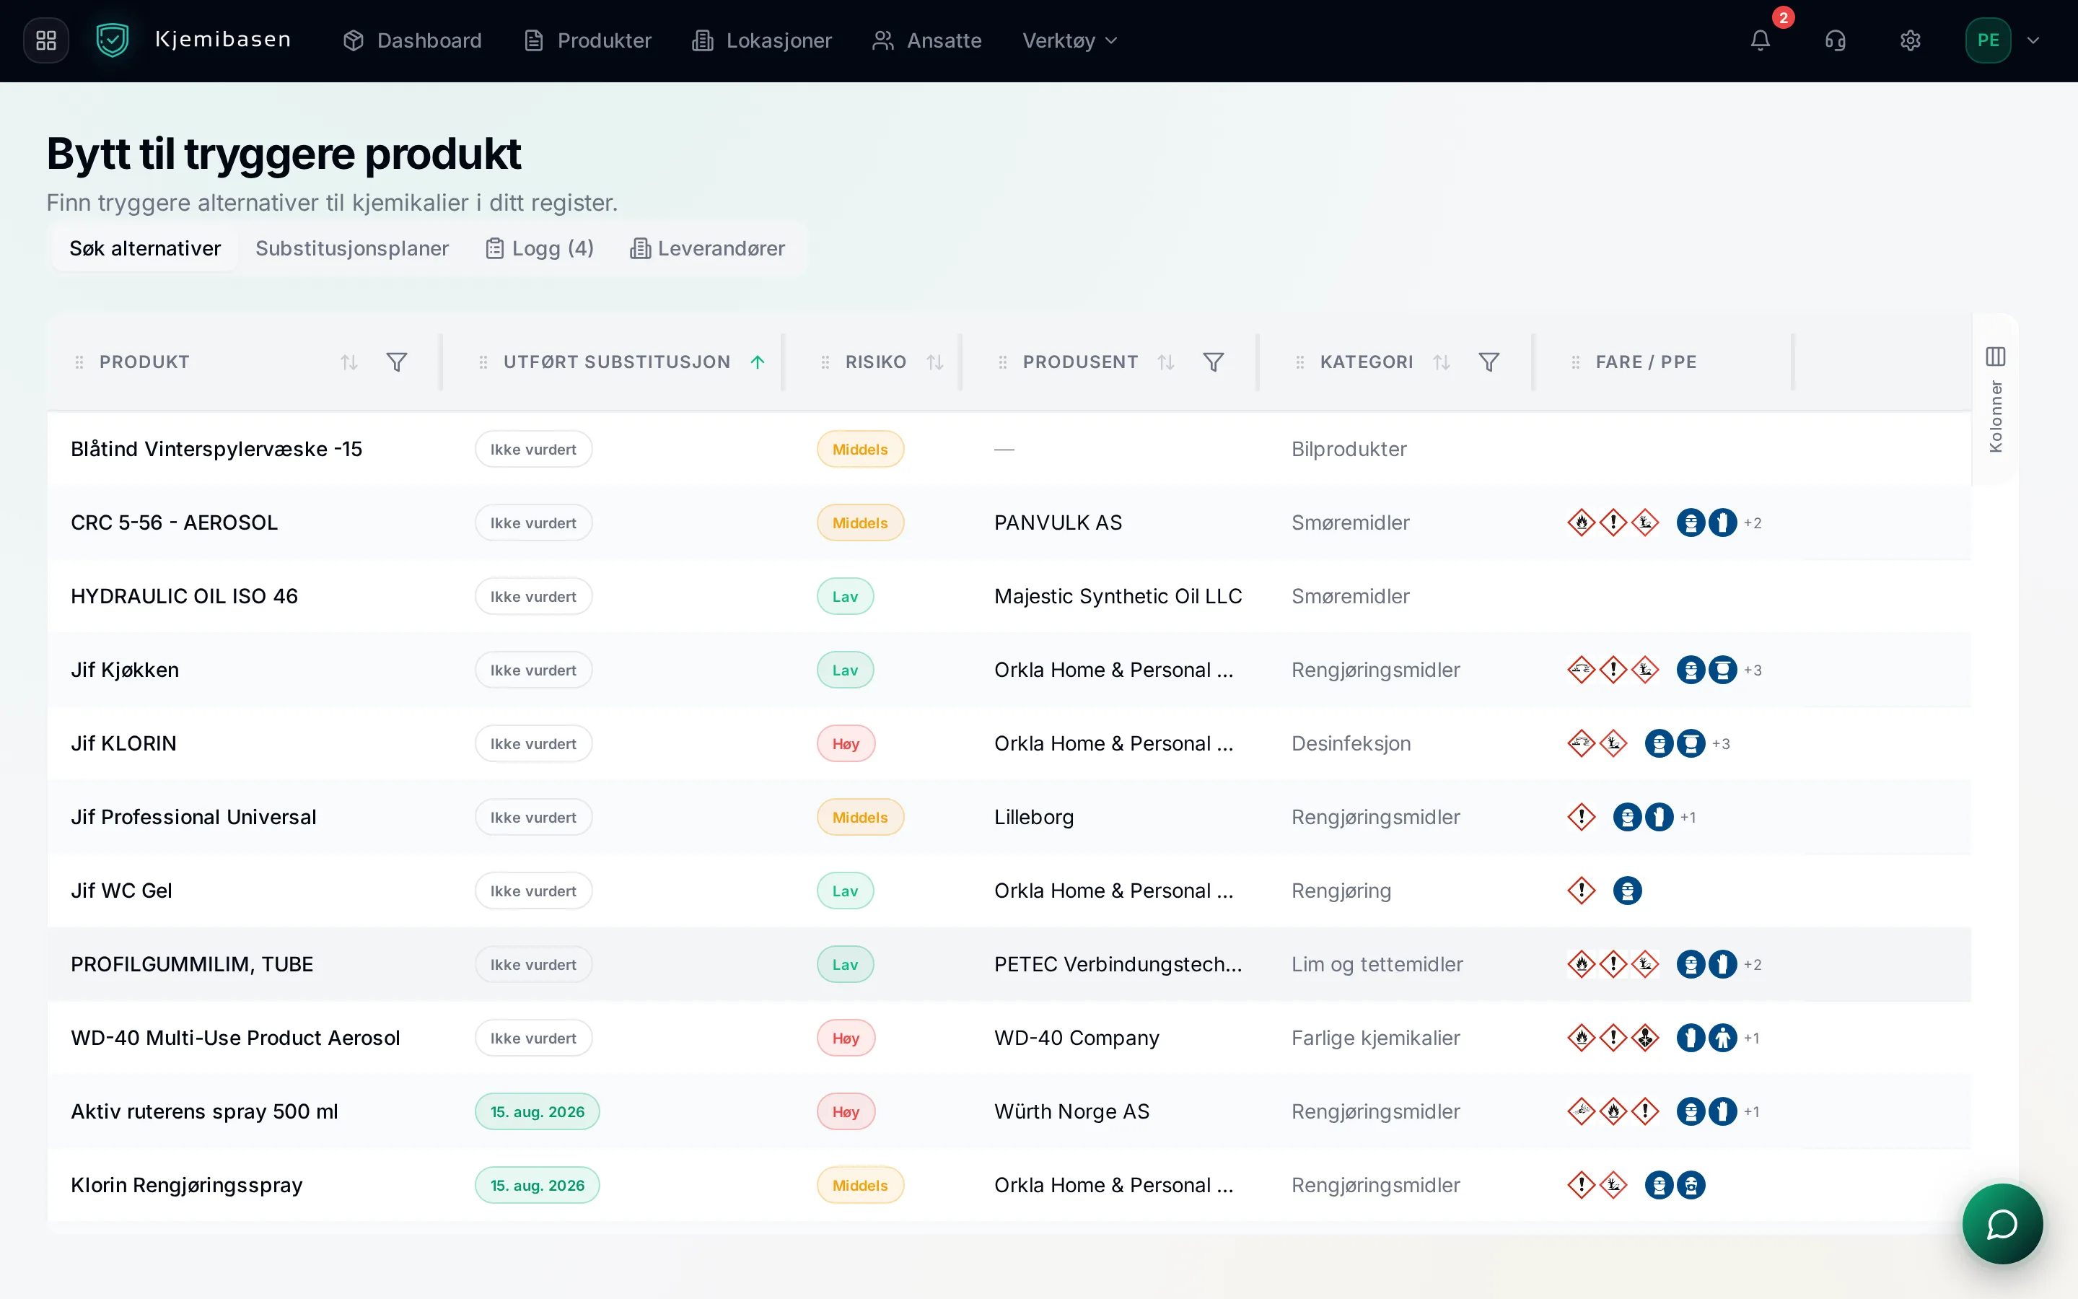Open the app grid launcher icon

[x=46, y=40]
